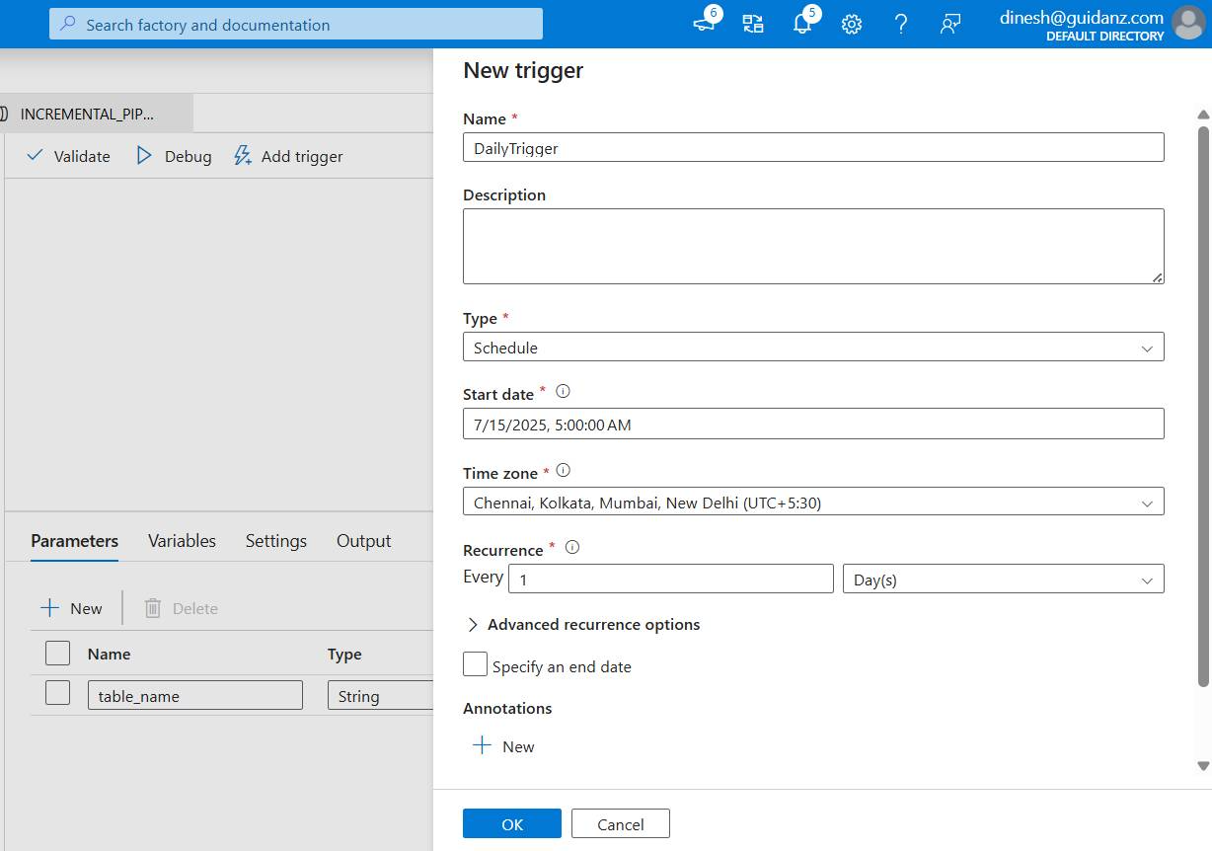Open the help question mark icon

(900, 25)
